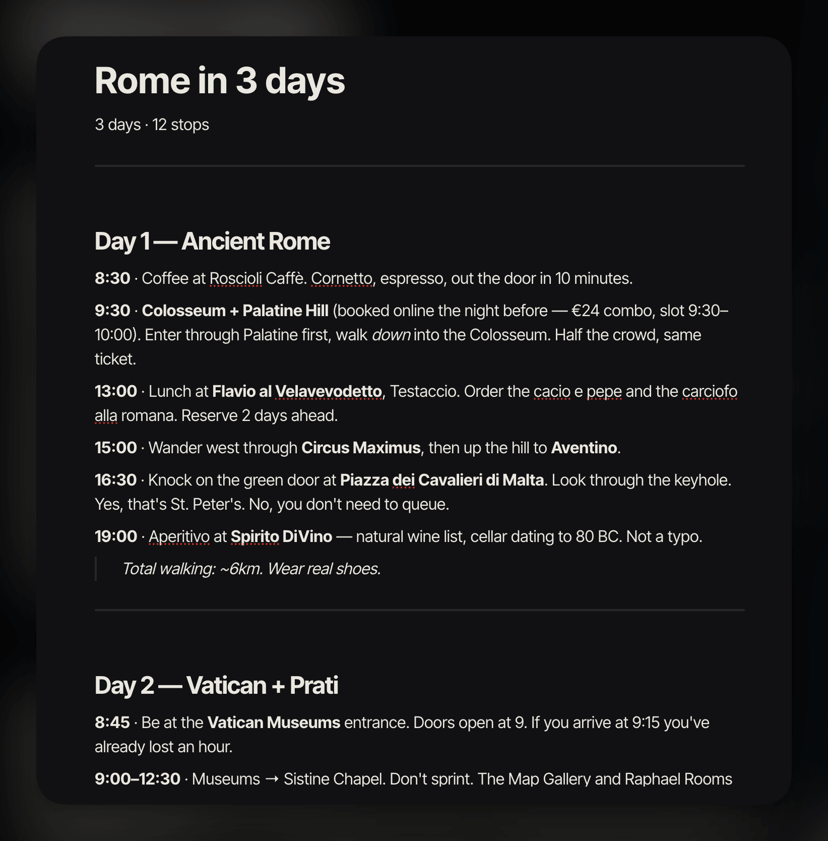
Task: Select the 'Day 2 — Vatican + Prati' heading
Action: (x=216, y=686)
